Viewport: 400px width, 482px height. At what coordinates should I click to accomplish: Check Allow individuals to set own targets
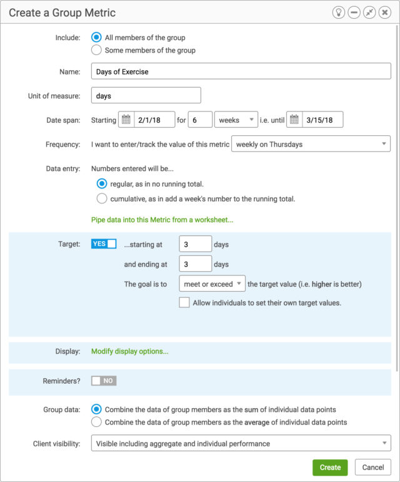click(184, 302)
